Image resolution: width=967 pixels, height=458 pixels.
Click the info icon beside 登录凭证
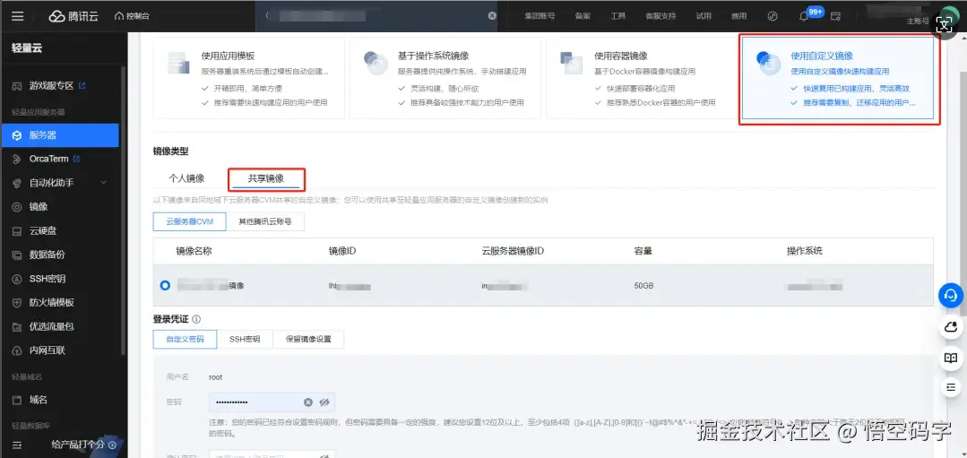196,319
